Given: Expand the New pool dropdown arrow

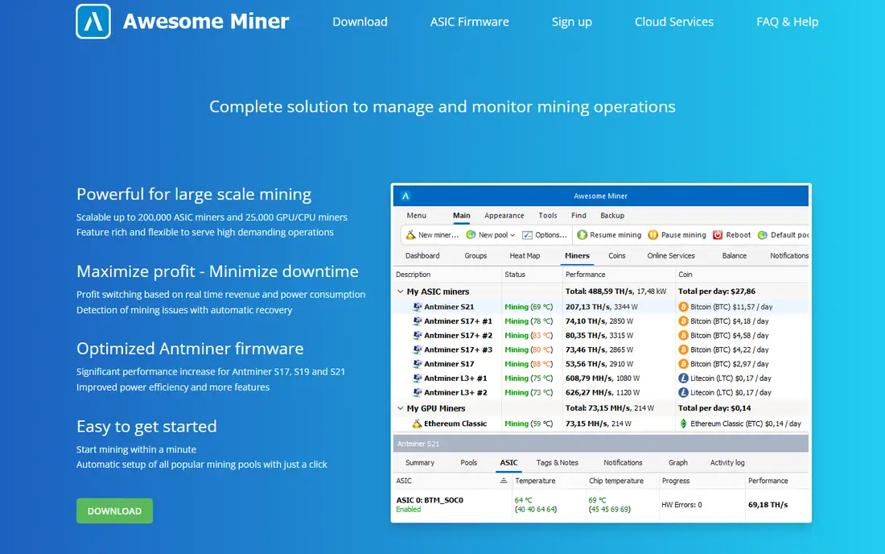Looking at the screenshot, I should pyautogui.click(x=512, y=235).
